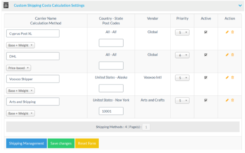Click the pencil icon for DHL

pos(227,55)
